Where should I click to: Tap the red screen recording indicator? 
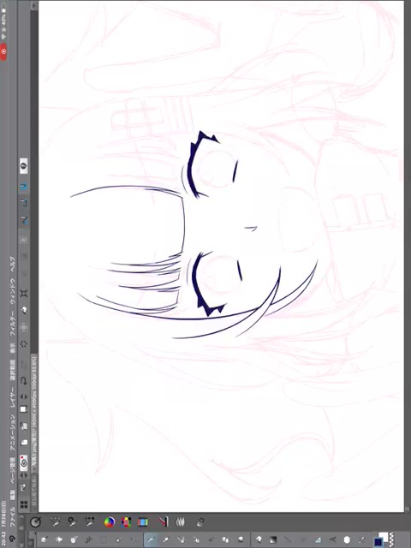point(3,52)
